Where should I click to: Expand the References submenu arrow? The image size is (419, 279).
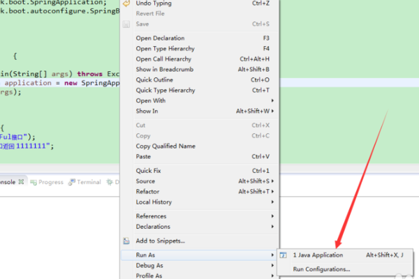click(272, 216)
